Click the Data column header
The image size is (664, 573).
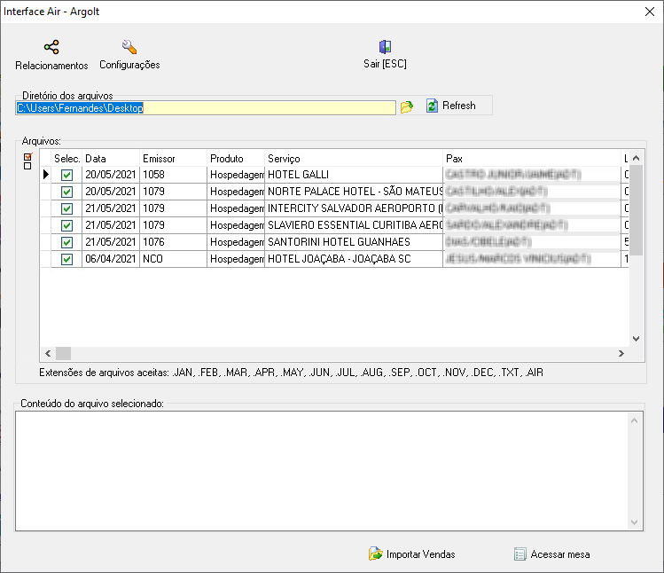coord(111,159)
